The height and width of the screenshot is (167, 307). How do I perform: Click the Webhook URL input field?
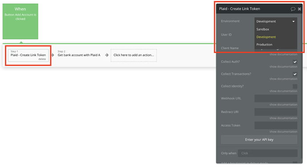pyautogui.click(x=276, y=98)
